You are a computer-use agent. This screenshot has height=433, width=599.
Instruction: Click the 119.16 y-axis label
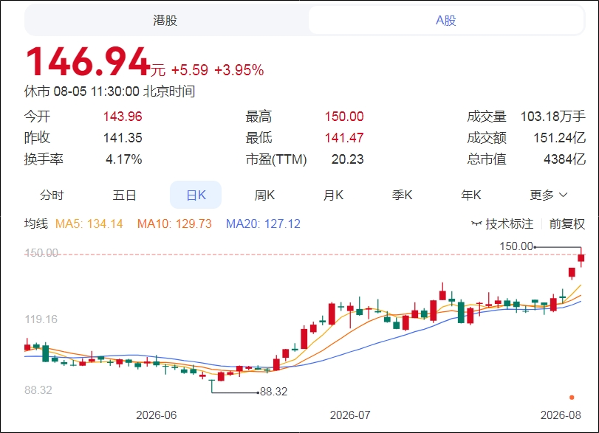tap(41, 319)
